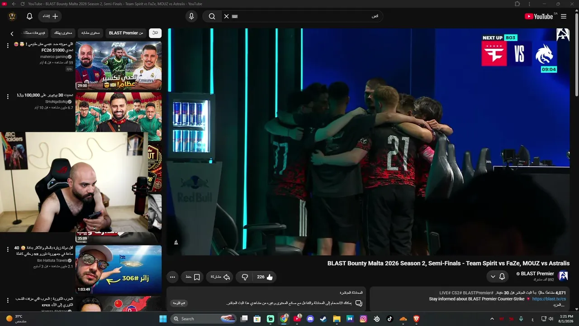Open YouTube notifications bell in header
Image resolution: width=579 pixels, height=326 pixels.
point(29,16)
